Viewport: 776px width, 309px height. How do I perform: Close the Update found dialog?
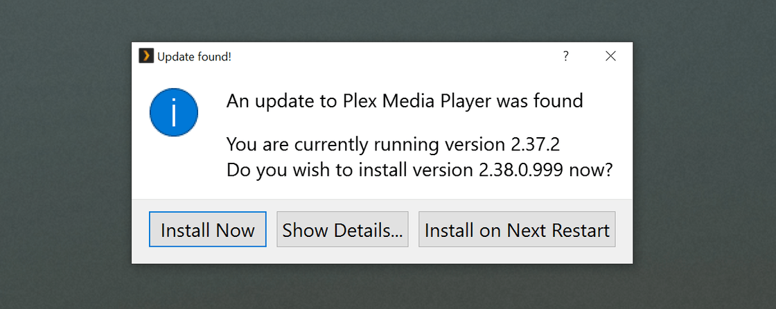pos(610,56)
